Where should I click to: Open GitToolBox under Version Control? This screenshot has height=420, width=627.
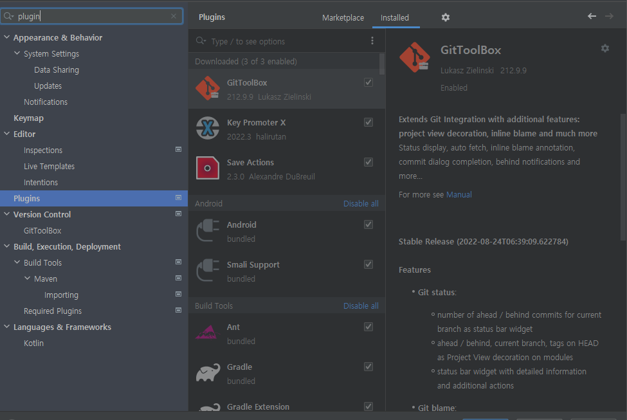click(x=42, y=231)
